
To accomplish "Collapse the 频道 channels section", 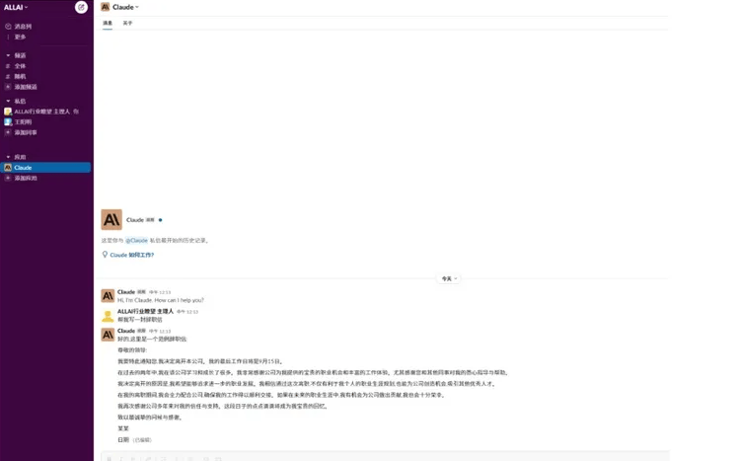I will pyautogui.click(x=8, y=55).
